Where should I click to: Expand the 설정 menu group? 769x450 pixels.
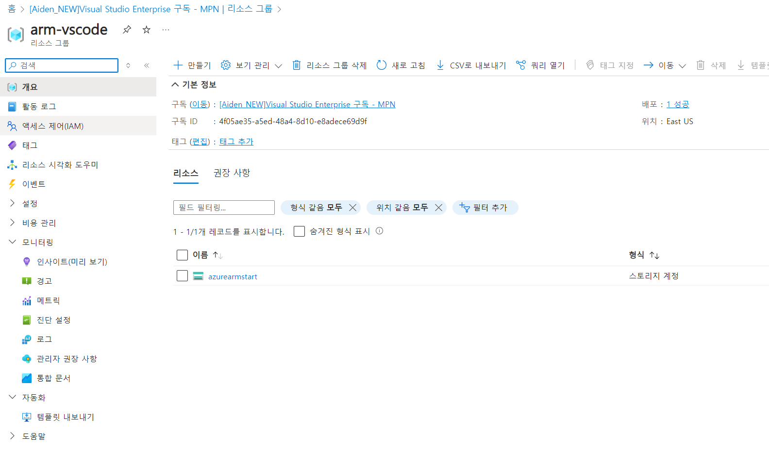tap(12, 203)
